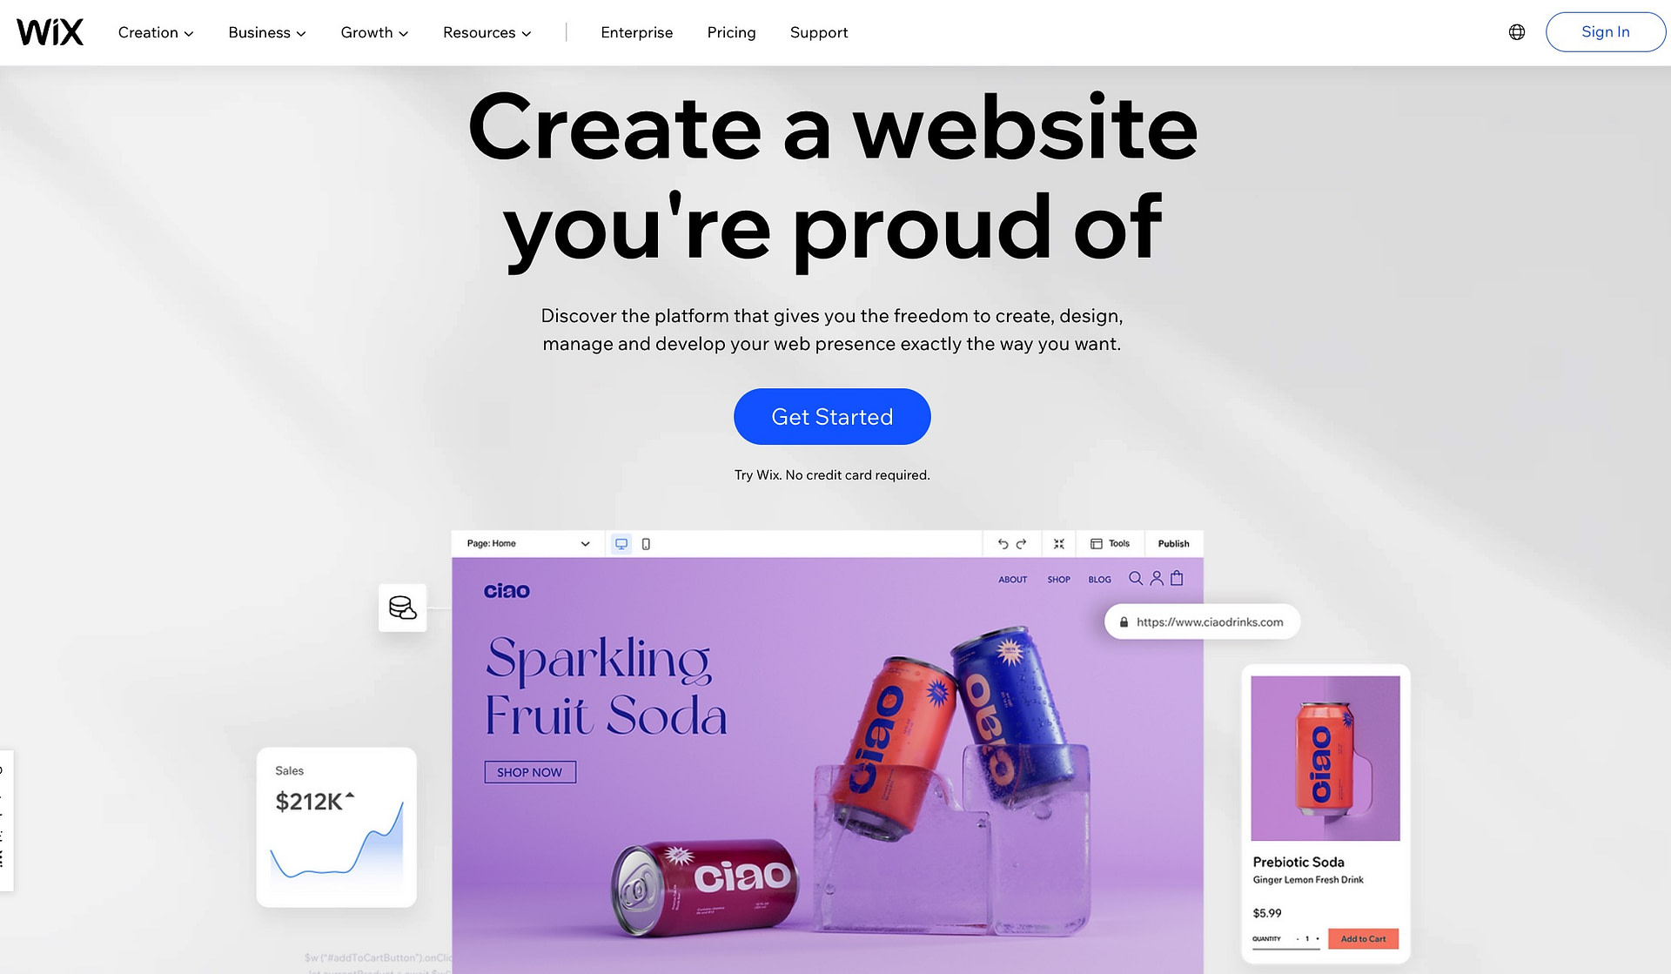Expand the Business navigation dropdown
Viewport: 1671px width, 974px height.
(266, 31)
